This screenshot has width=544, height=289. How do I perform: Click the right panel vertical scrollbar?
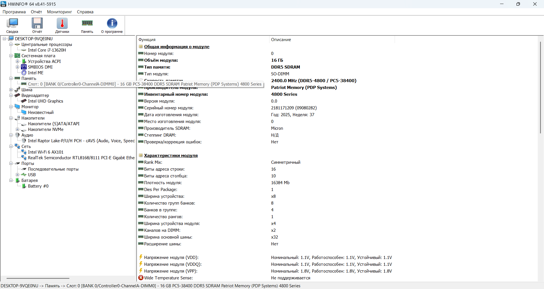[541, 87]
